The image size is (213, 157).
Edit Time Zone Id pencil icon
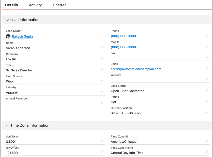coord(207,141)
